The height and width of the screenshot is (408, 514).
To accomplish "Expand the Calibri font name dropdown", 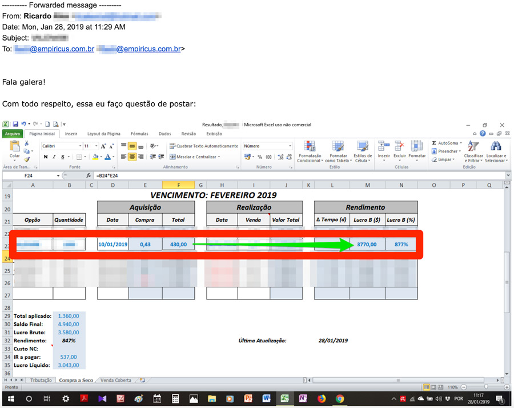I will tap(79, 146).
